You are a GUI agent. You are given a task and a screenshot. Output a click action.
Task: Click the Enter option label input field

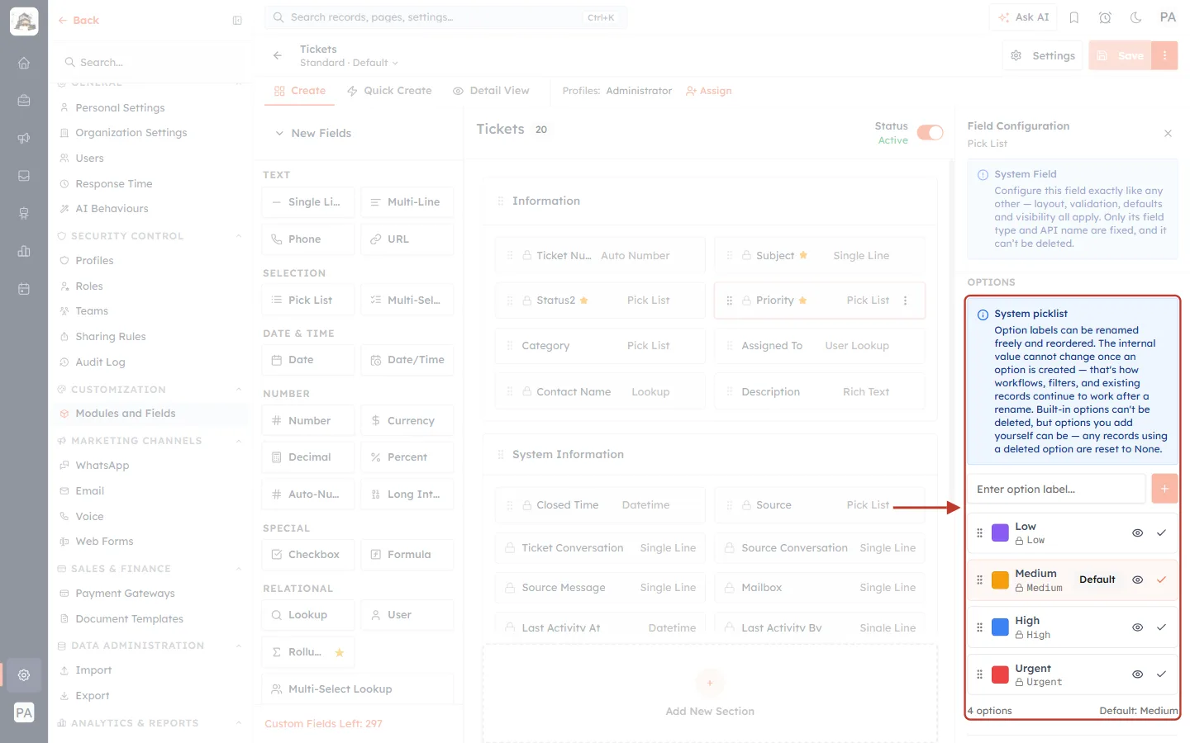click(1057, 489)
